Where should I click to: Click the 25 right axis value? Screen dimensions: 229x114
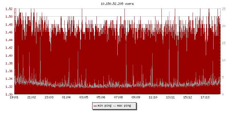point(223,9)
